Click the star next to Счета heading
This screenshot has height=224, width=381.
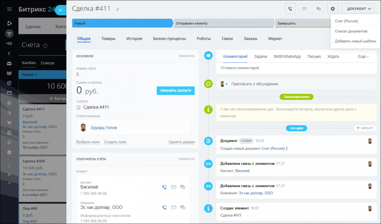45,46
